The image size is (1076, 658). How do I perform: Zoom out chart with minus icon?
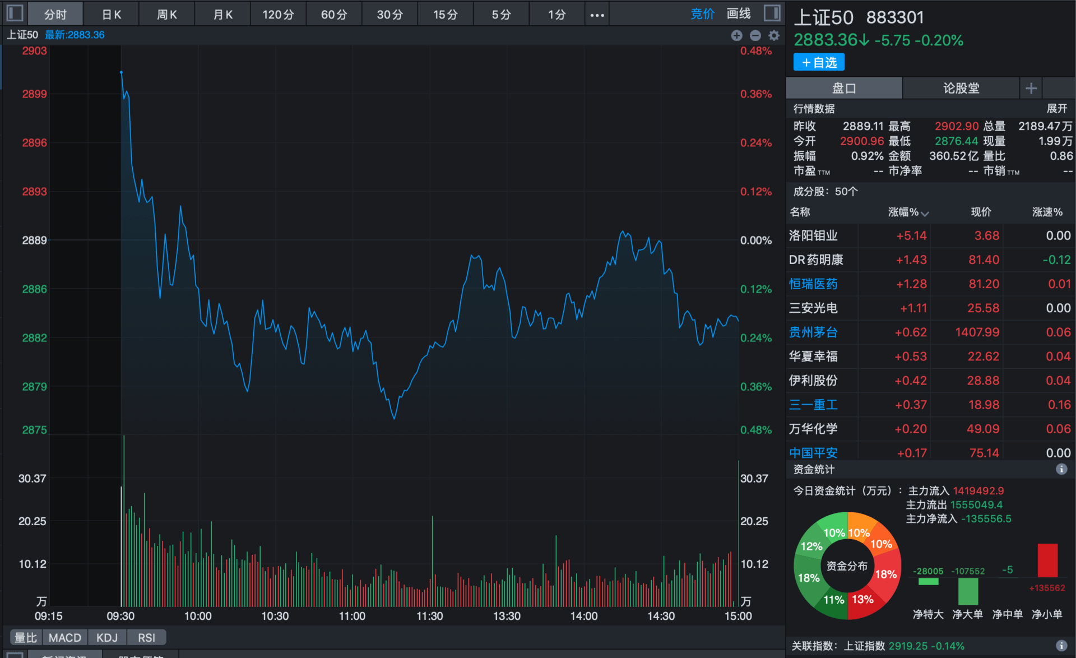[755, 35]
